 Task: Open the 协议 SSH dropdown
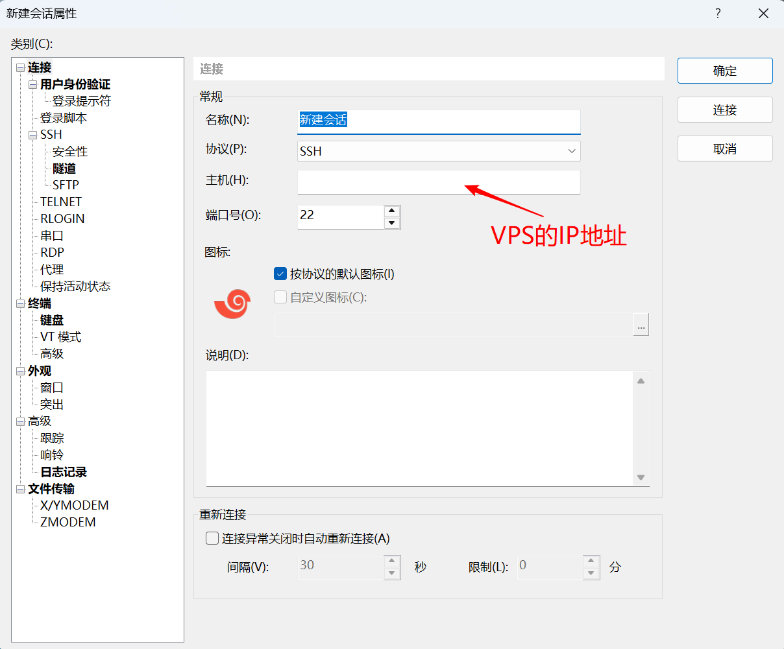pyautogui.click(x=439, y=151)
